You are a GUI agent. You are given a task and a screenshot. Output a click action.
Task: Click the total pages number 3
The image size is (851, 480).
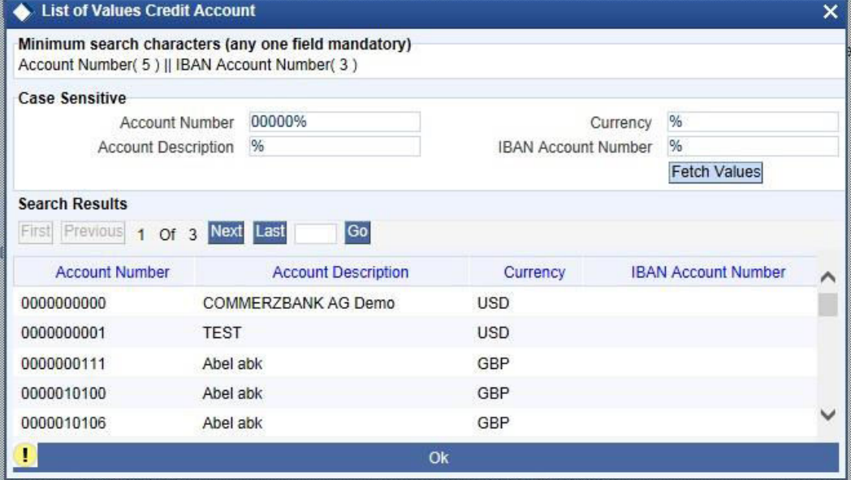pyautogui.click(x=192, y=234)
